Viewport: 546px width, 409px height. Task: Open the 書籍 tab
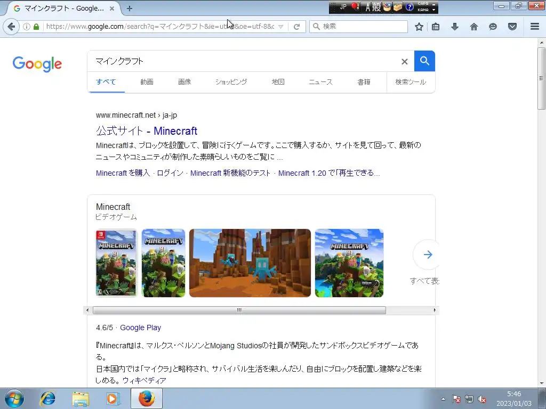pos(364,82)
